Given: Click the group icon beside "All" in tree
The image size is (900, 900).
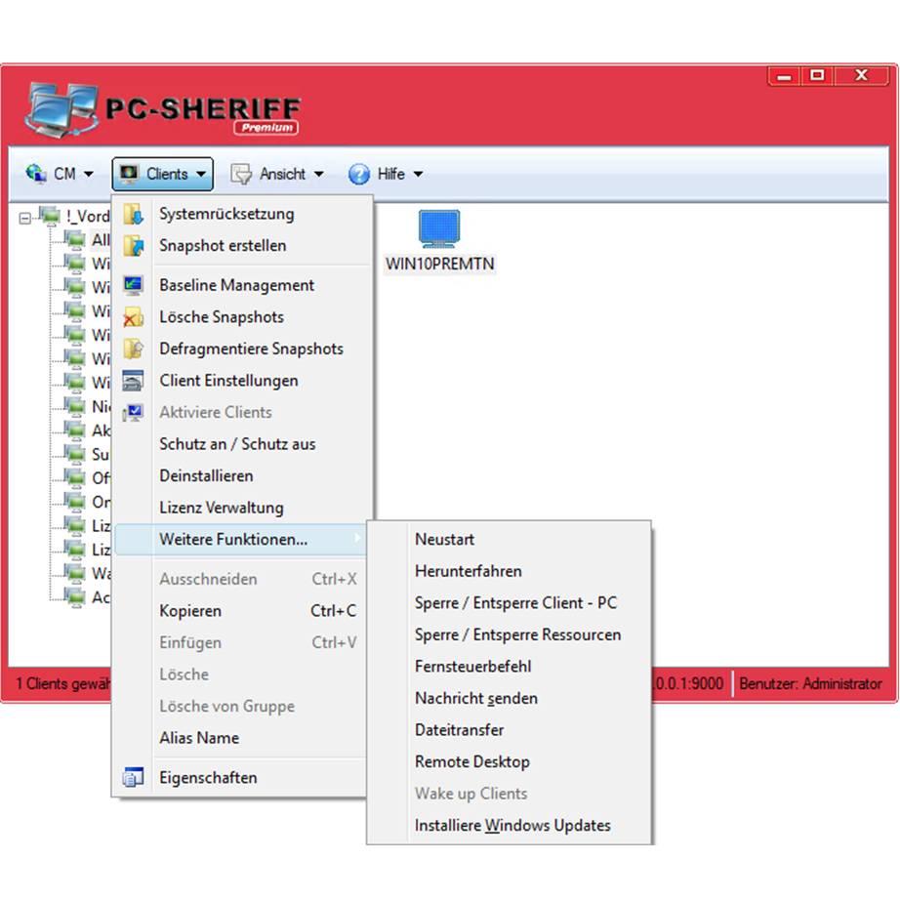Looking at the screenshot, I should point(74,239).
